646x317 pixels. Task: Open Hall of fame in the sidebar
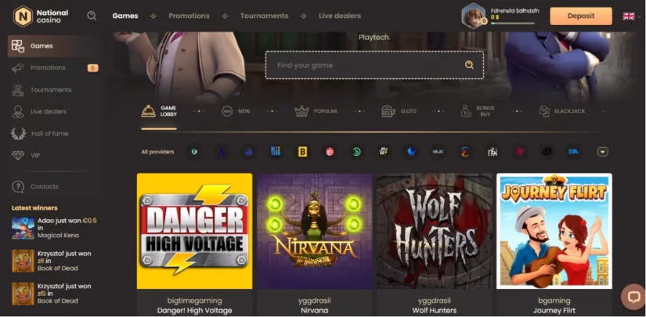click(49, 134)
